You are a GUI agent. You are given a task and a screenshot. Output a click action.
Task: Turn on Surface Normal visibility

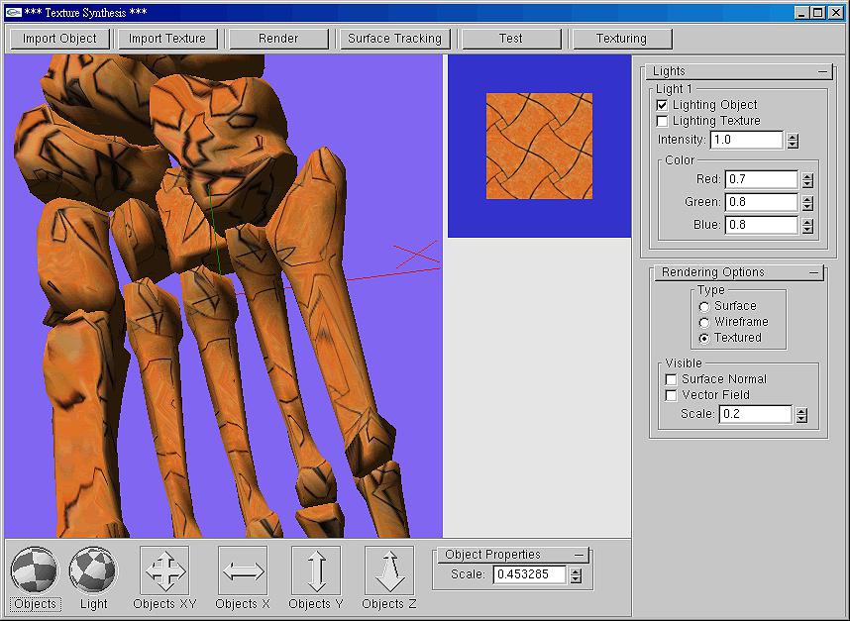coord(672,379)
